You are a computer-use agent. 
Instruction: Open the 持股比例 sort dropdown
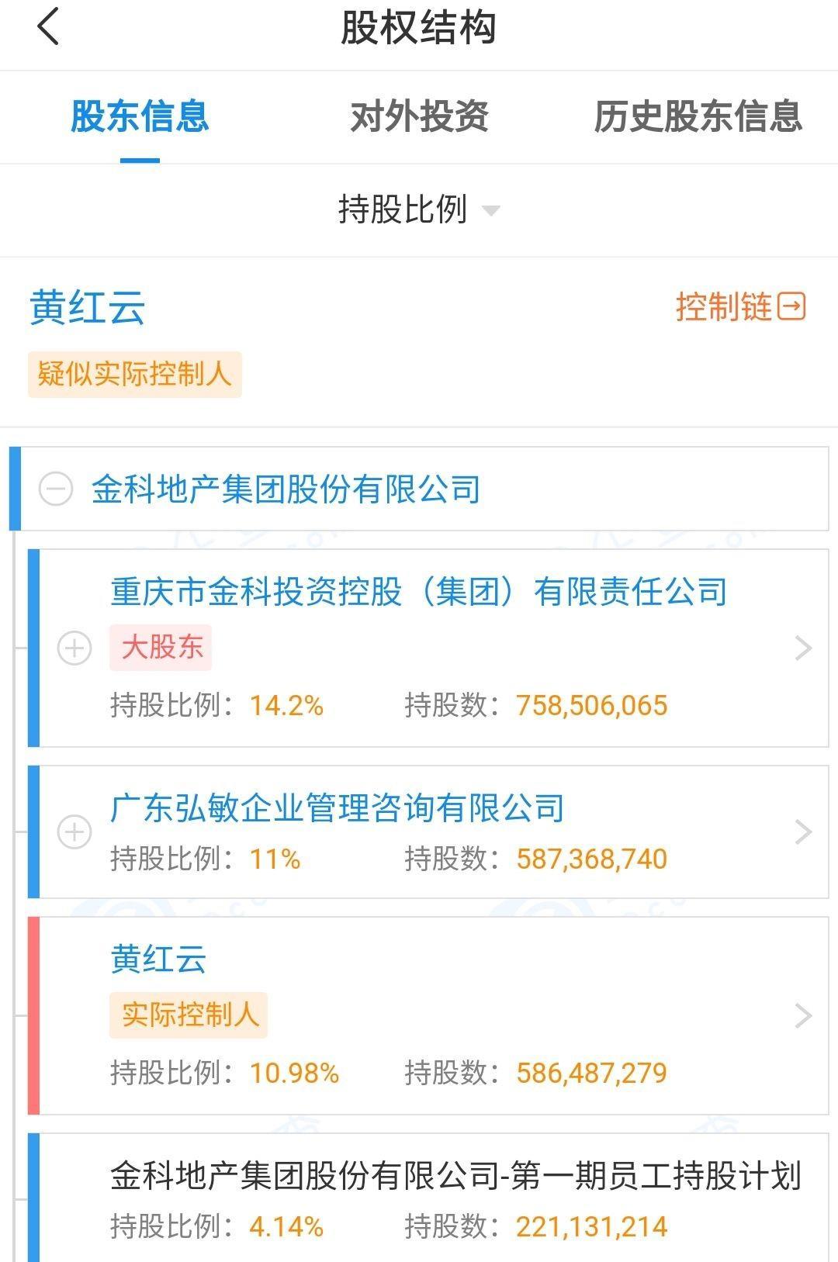(418, 209)
